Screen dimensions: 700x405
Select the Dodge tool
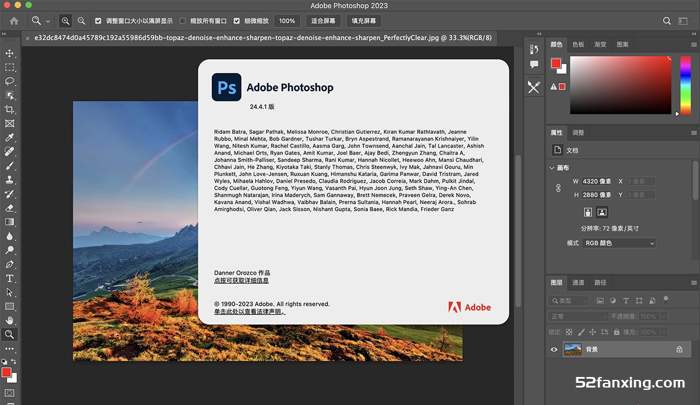click(9, 250)
